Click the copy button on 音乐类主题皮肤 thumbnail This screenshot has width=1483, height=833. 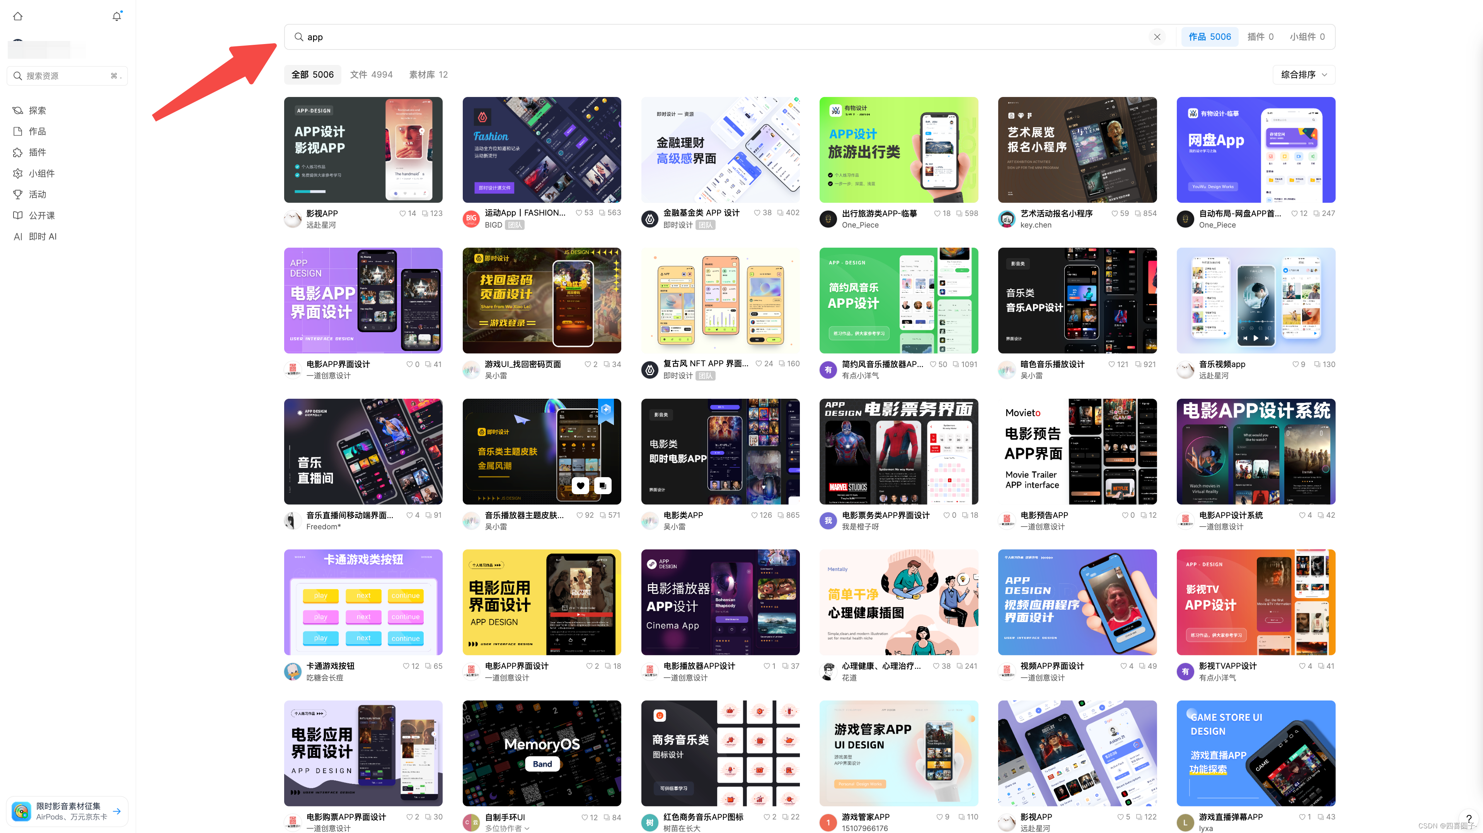coord(602,486)
